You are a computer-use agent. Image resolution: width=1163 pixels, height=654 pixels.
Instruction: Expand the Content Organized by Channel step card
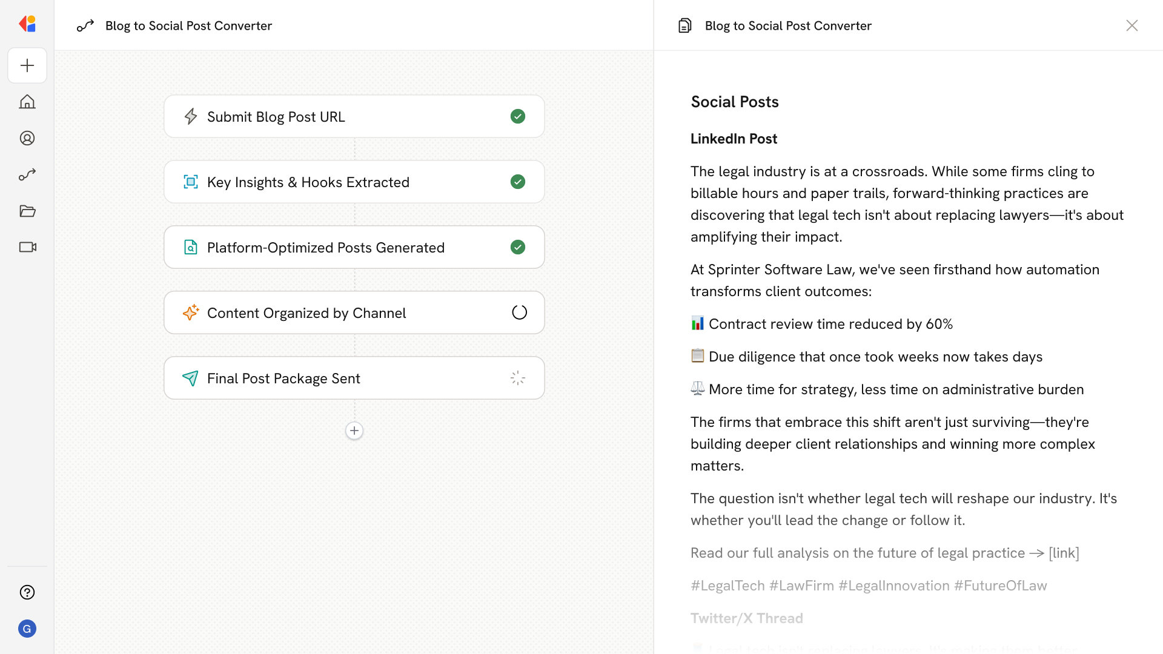[x=354, y=312]
